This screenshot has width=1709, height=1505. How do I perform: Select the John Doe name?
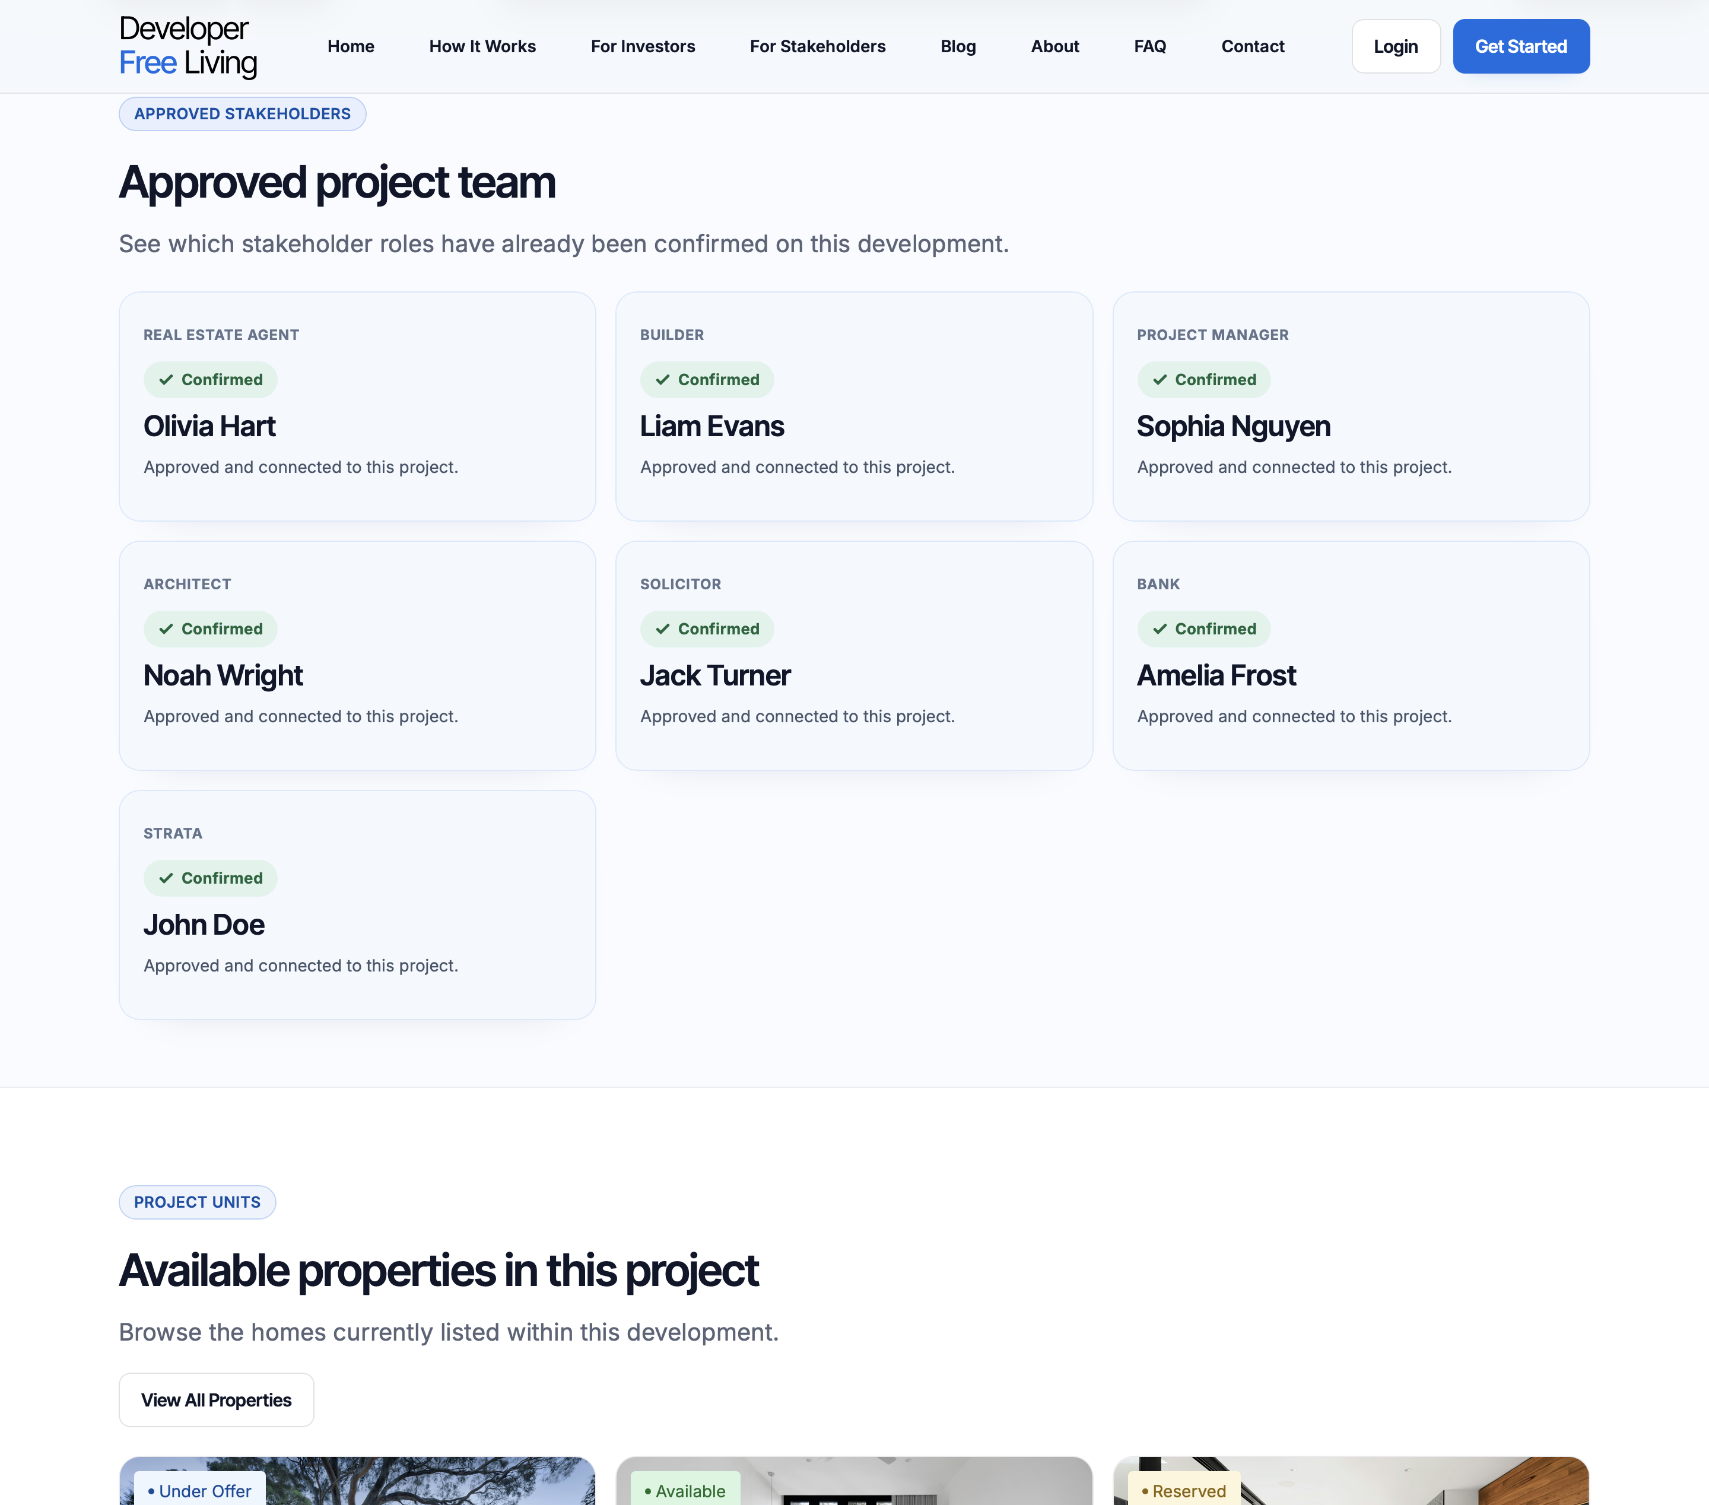click(x=204, y=925)
